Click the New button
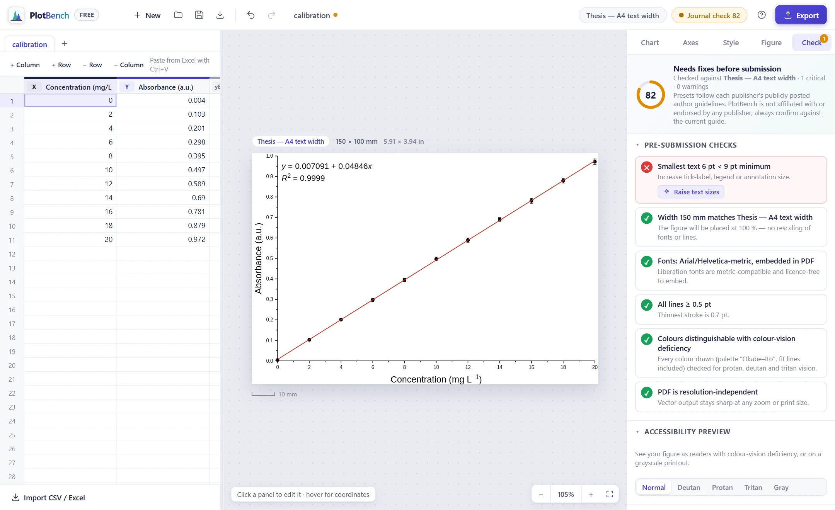This screenshot has width=835, height=510. (x=147, y=15)
